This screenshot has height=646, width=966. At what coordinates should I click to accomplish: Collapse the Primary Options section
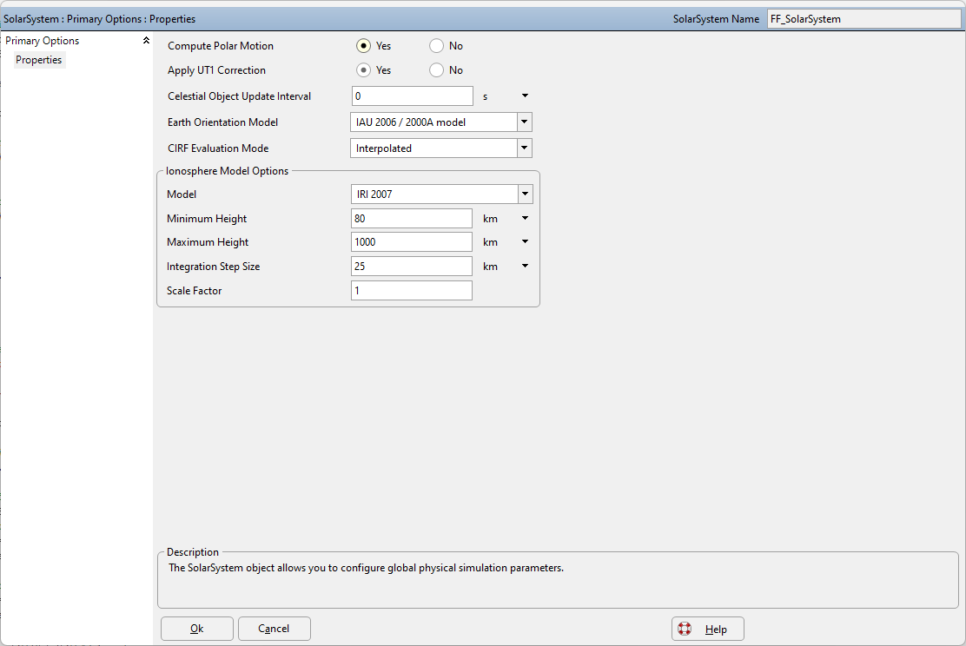pos(146,41)
